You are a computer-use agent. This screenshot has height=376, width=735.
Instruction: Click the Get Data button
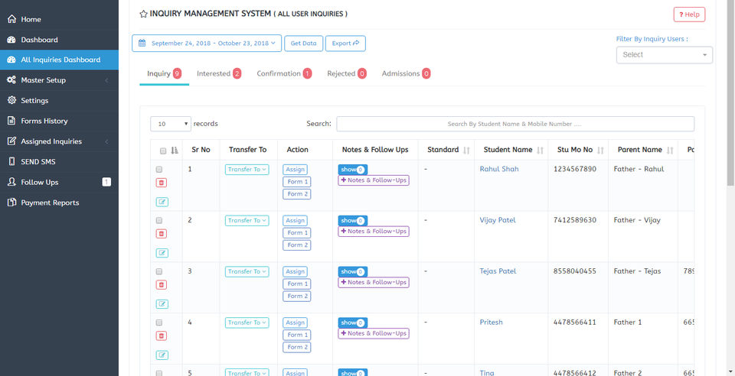(x=303, y=44)
